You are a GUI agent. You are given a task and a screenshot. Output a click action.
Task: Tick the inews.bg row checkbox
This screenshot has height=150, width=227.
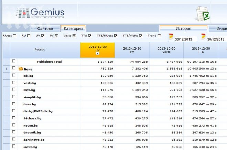click(x=14, y=146)
